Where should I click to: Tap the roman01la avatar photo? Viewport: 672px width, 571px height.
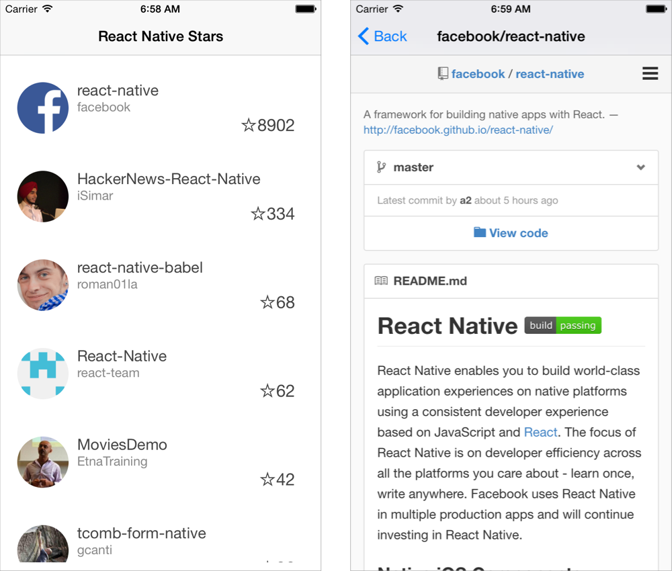click(43, 285)
